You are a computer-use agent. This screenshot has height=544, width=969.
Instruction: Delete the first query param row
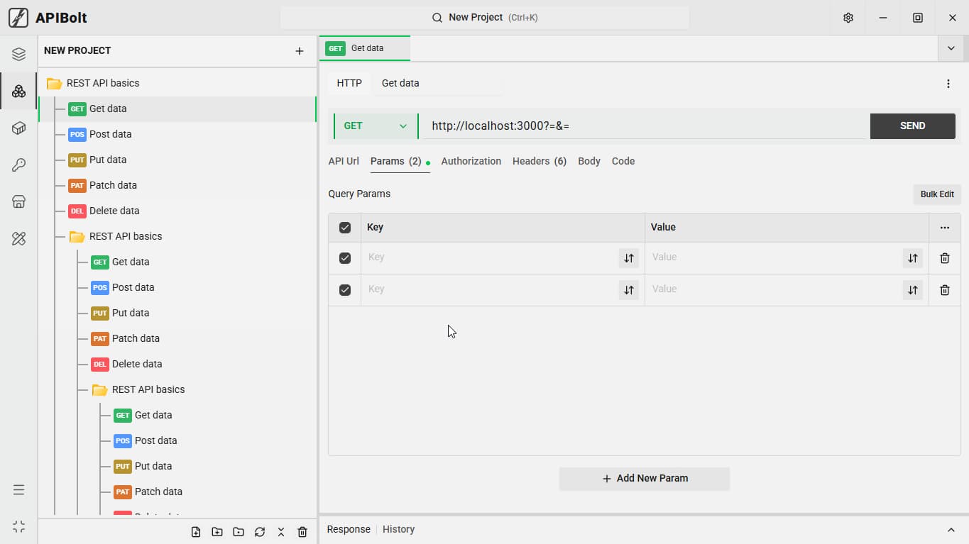point(945,258)
